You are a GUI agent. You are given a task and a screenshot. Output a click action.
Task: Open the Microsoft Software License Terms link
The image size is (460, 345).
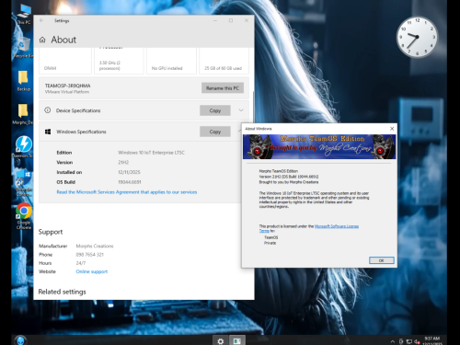(x=309, y=228)
